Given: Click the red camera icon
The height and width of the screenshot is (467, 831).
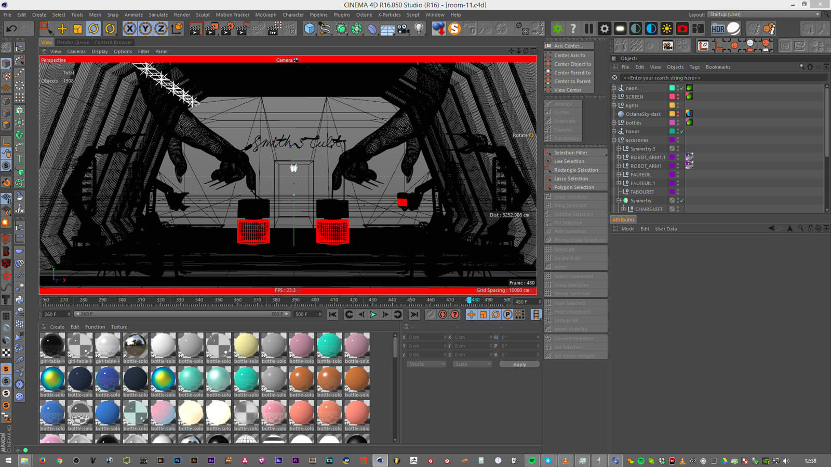Looking at the screenshot, I should pyautogui.click(x=682, y=29).
